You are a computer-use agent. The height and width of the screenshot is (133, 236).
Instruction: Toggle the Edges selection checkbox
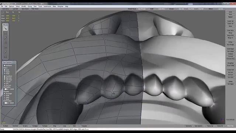pos(4,72)
